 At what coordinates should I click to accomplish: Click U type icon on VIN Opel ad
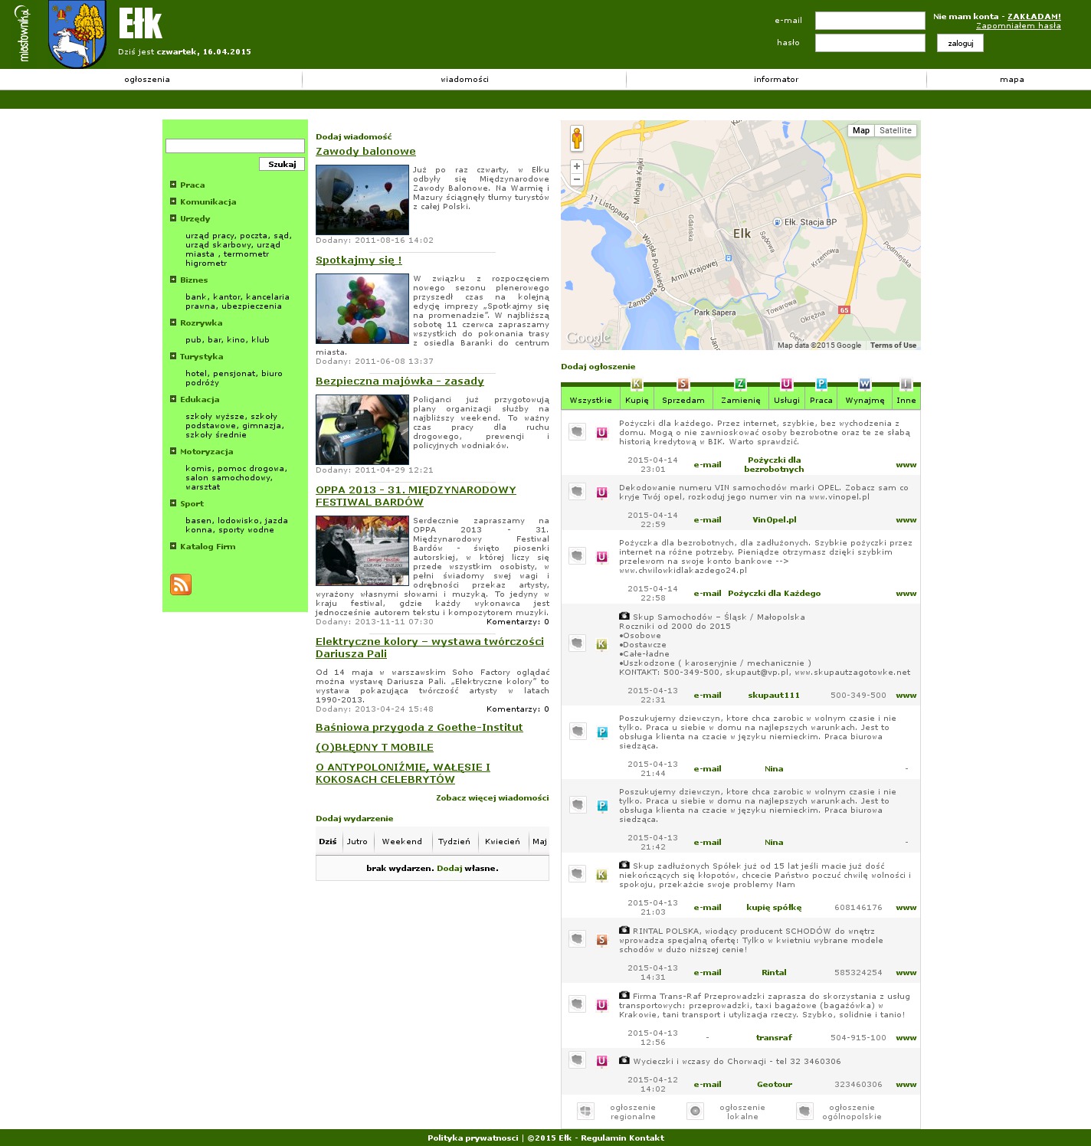click(601, 493)
